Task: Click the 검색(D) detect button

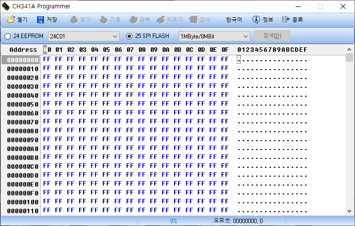Action: (272, 36)
